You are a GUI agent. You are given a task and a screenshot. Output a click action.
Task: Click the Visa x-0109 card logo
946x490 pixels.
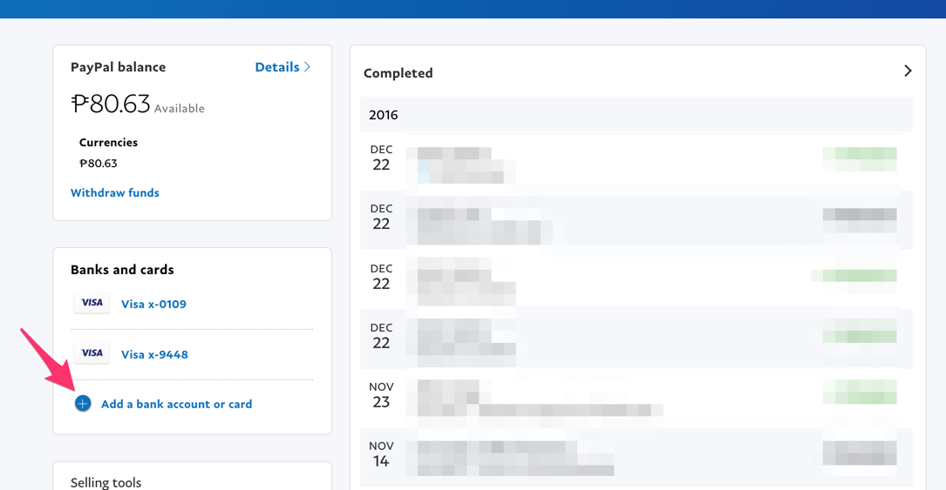(92, 303)
